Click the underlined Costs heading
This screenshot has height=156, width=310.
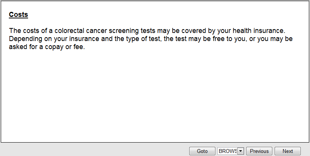pyautogui.click(x=18, y=15)
